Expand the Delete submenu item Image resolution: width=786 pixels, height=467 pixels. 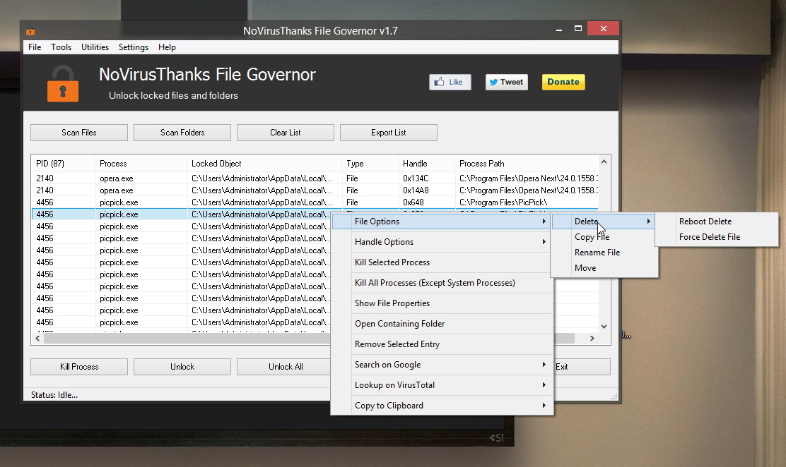[x=604, y=222]
